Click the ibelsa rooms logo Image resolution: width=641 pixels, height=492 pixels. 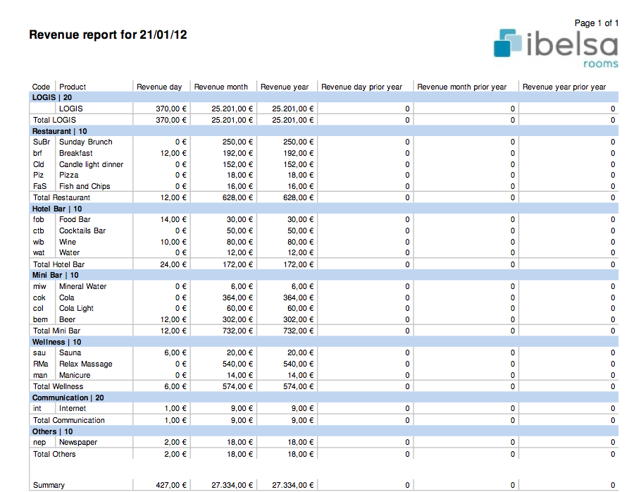pos(556,48)
